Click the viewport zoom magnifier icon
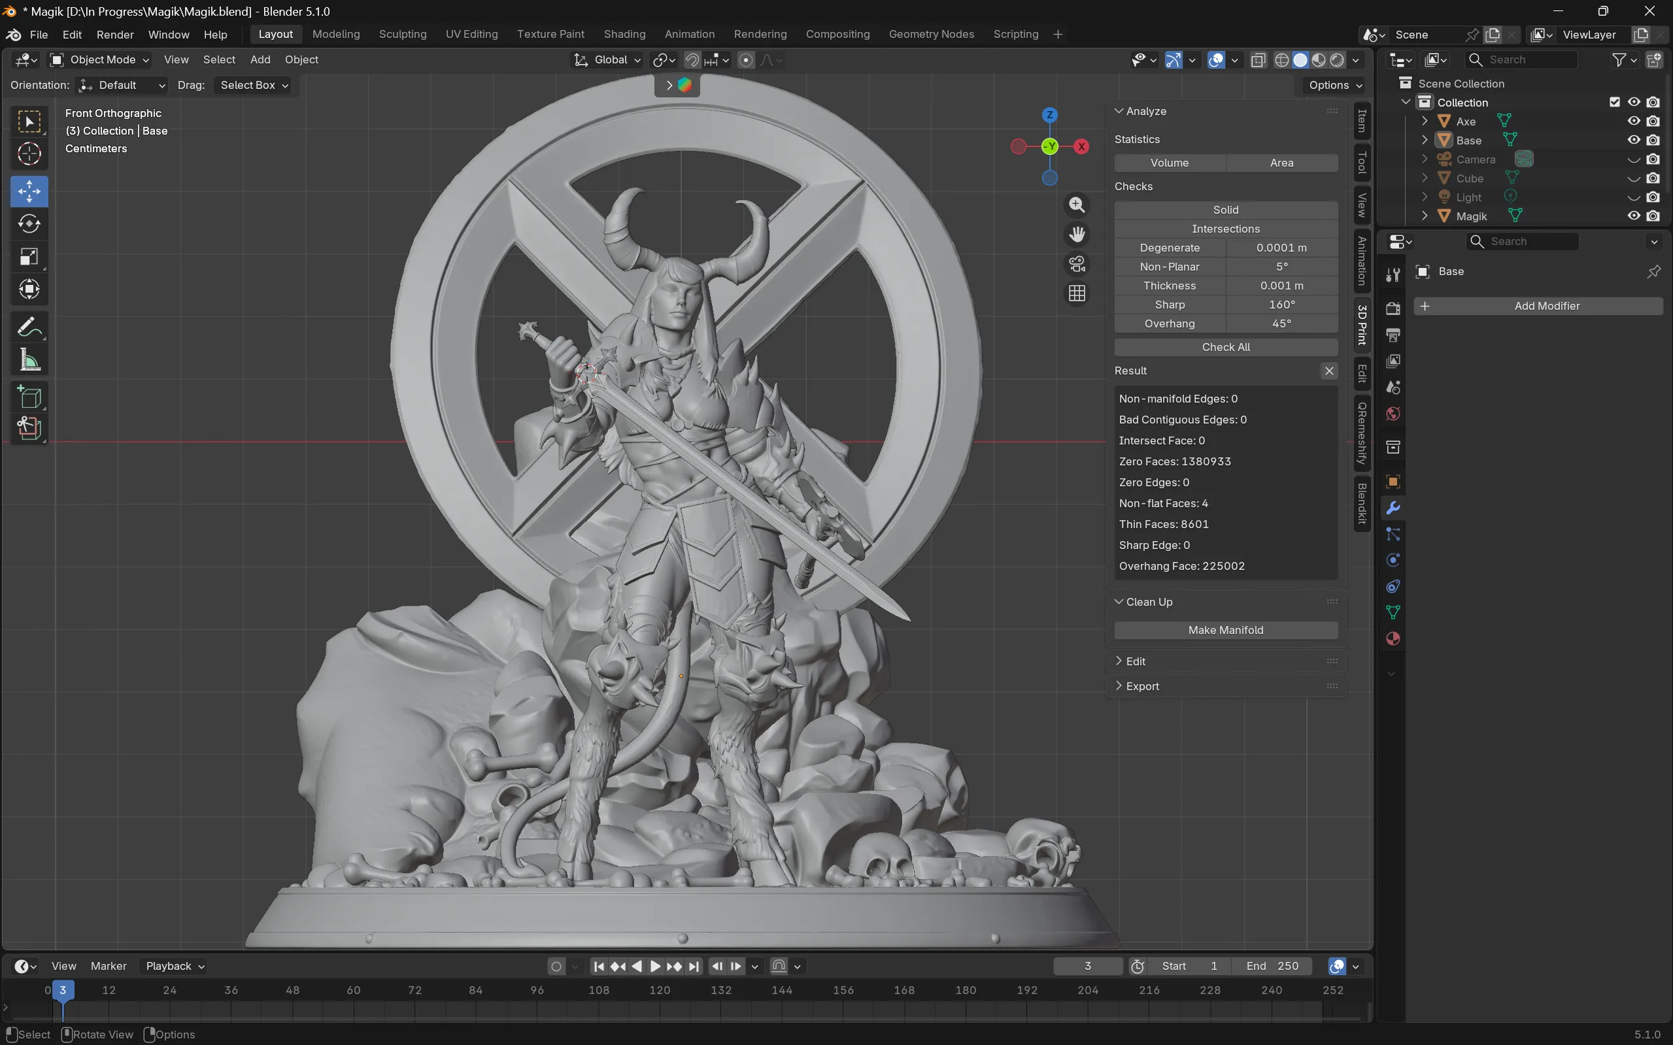This screenshot has height=1045, width=1673. click(1076, 205)
